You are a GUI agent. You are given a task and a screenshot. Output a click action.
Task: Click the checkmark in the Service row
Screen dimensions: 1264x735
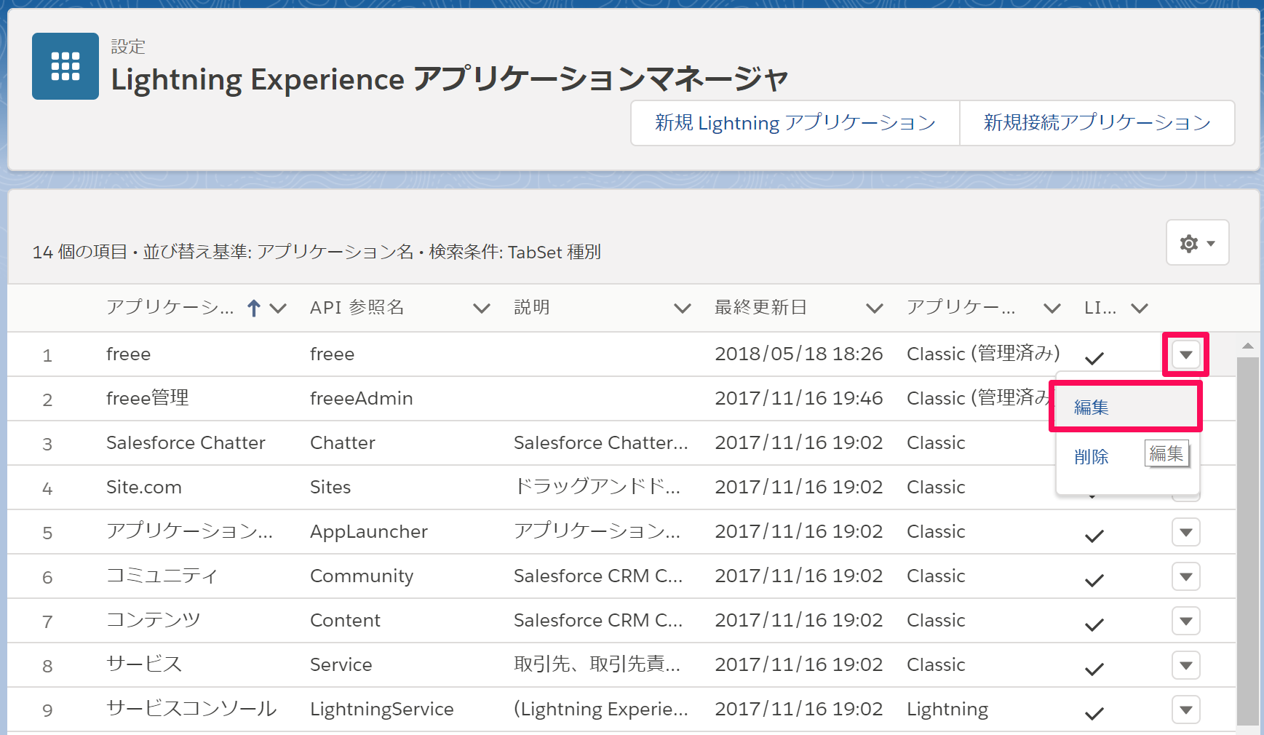(1094, 669)
